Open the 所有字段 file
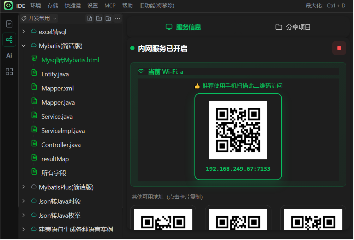This screenshot has width=354, height=240. pyautogui.click(x=54, y=173)
